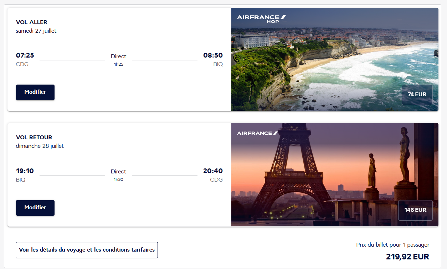This screenshot has height=269, width=447.
Task: Click the date samedi 27 juillet
Action: [x=36, y=31]
